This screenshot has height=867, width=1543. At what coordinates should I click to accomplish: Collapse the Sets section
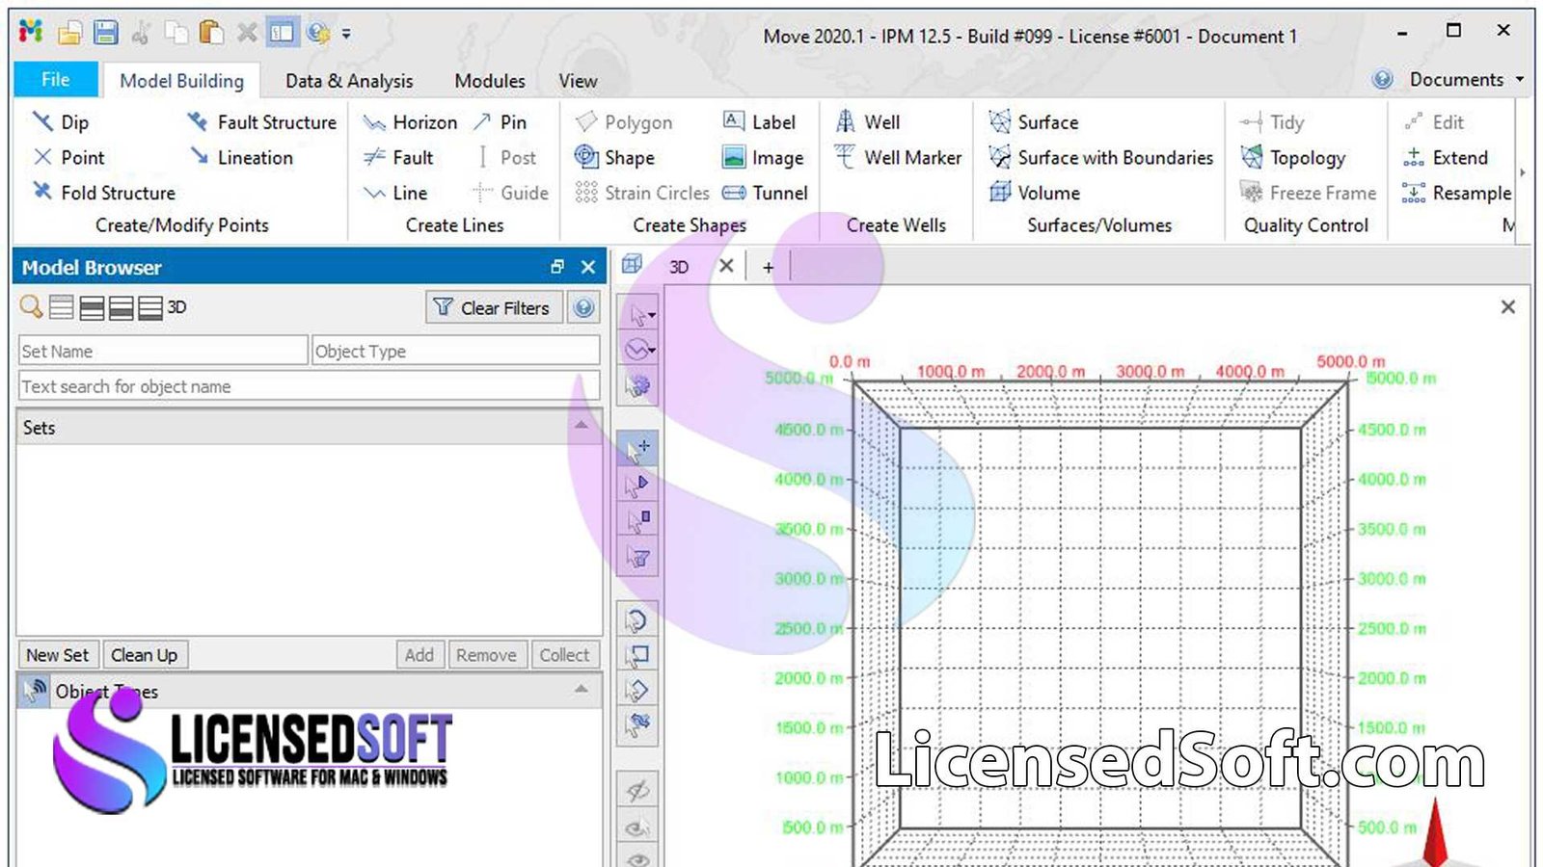pos(582,425)
